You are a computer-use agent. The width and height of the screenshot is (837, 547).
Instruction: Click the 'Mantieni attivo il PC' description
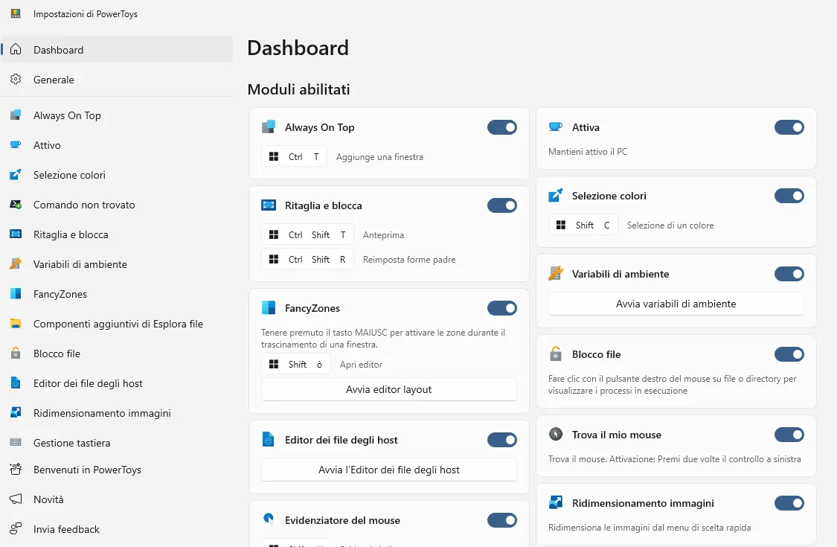click(x=588, y=152)
